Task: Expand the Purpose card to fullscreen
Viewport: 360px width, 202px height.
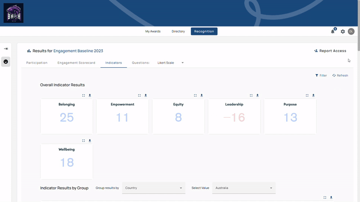Action: (x=307, y=95)
